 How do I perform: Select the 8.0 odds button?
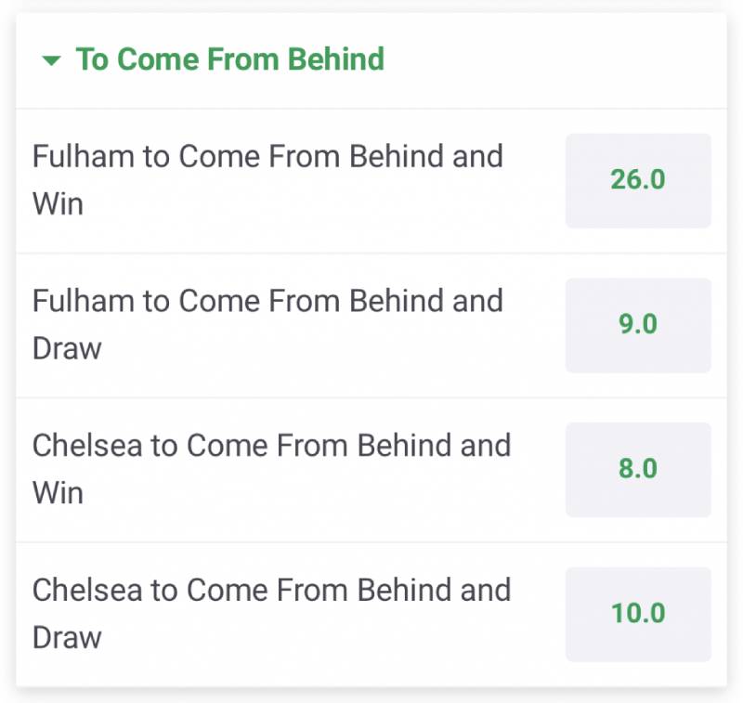coord(638,469)
